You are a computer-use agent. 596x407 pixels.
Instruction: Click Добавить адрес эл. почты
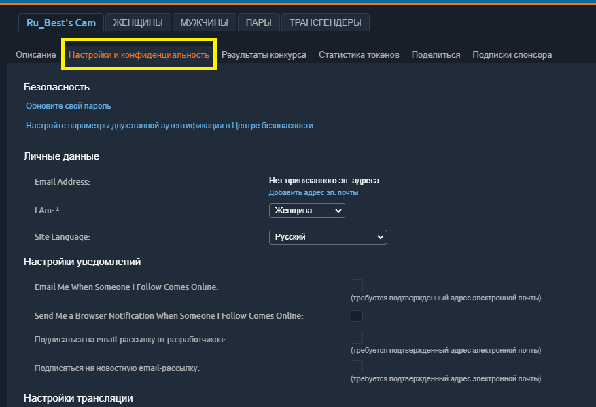pyautogui.click(x=313, y=192)
